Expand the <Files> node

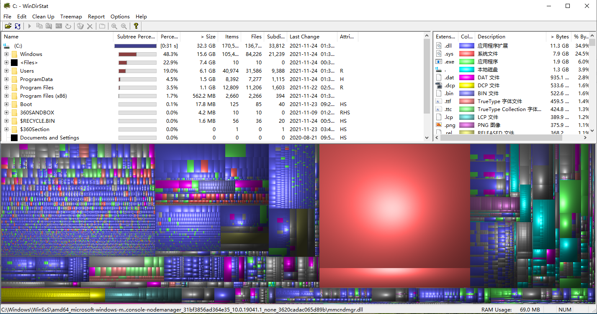point(6,62)
